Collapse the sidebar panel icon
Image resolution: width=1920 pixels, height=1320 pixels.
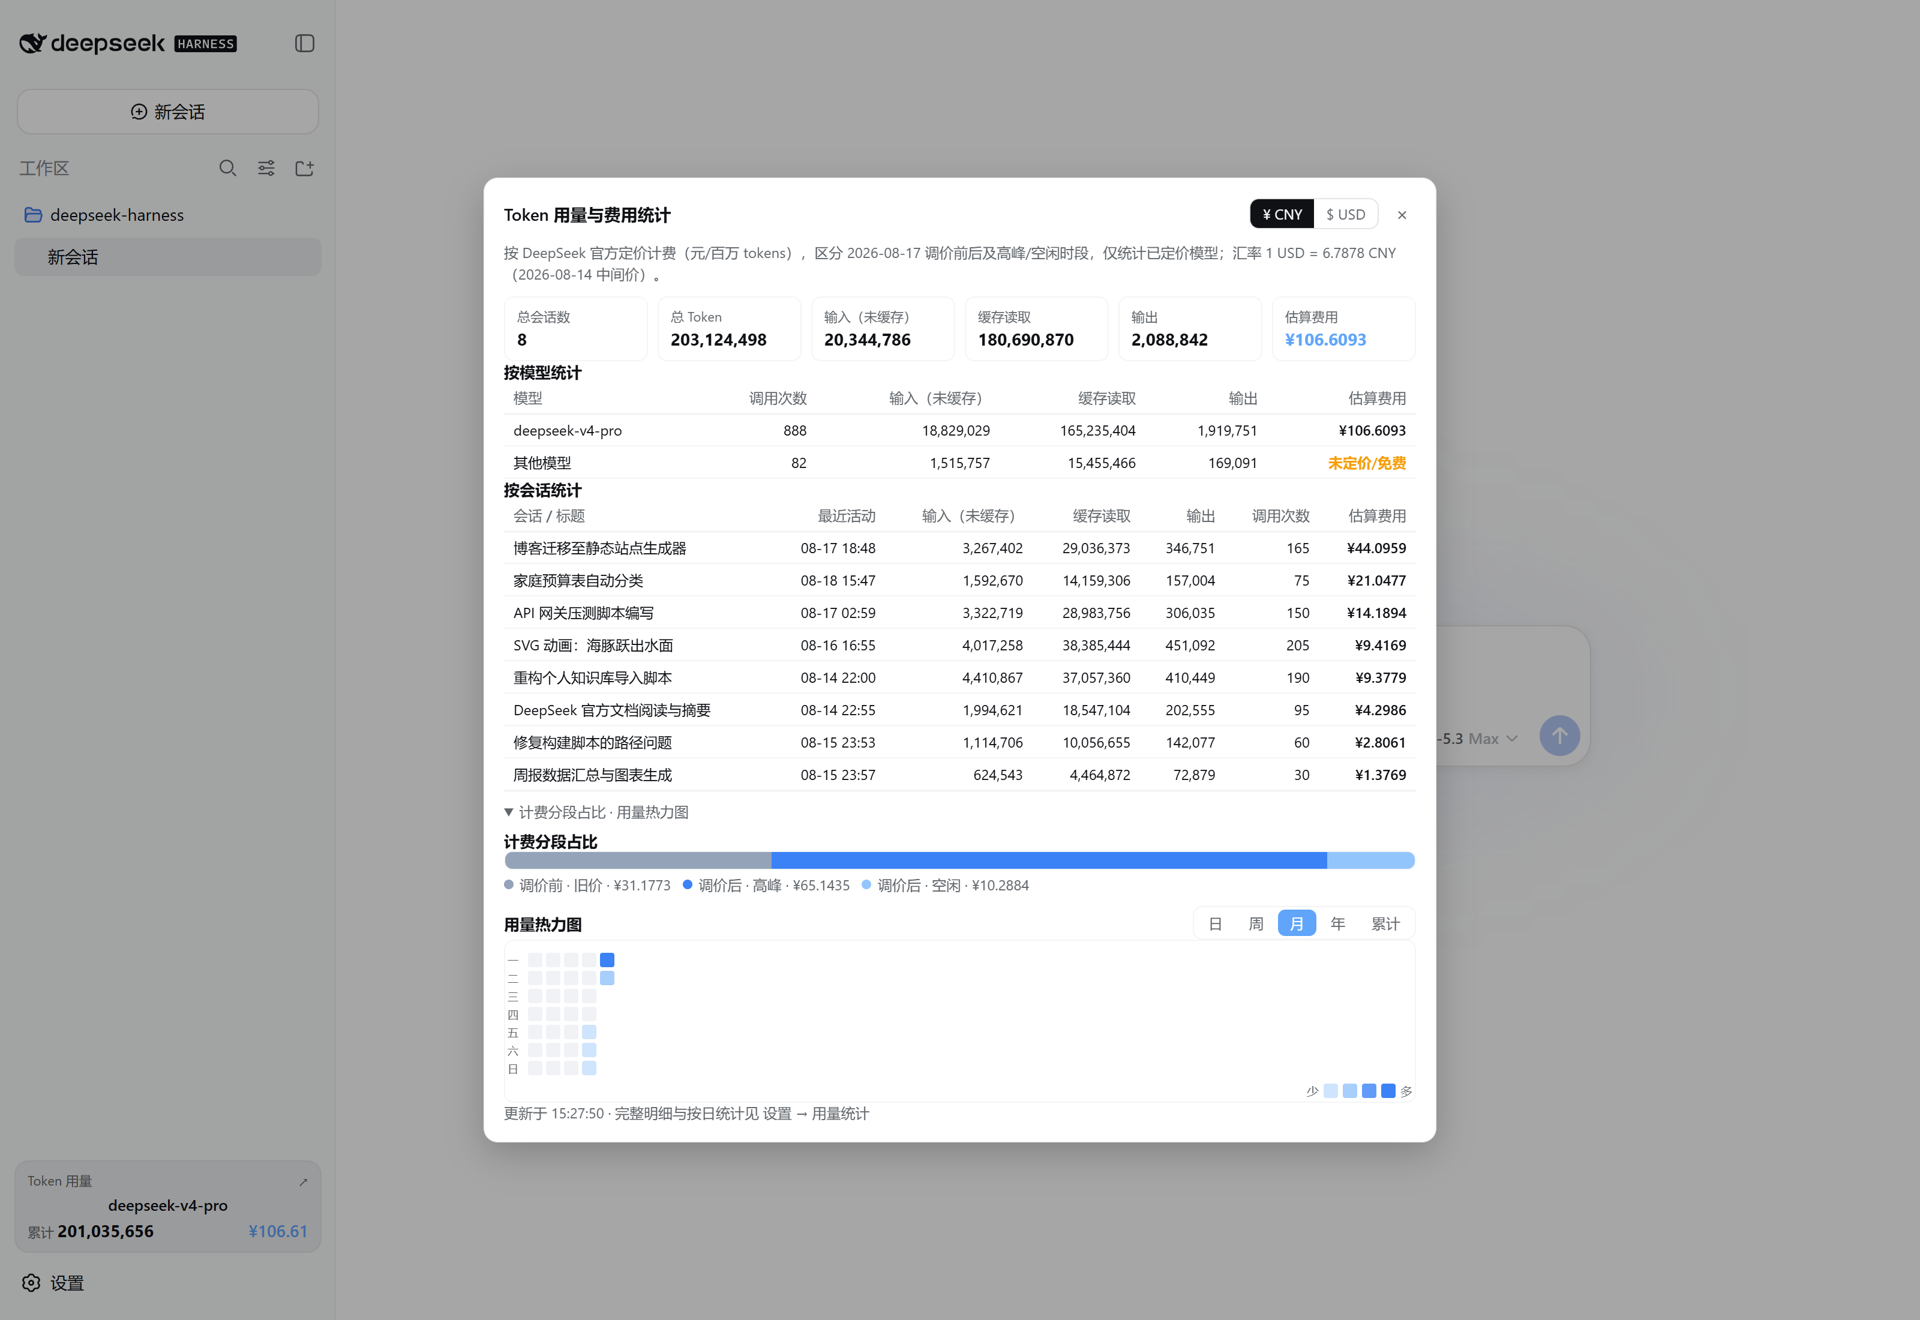(x=304, y=43)
